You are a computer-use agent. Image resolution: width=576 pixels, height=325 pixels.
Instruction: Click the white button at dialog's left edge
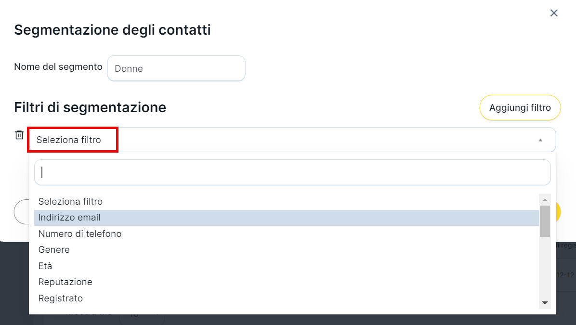coord(22,212)
